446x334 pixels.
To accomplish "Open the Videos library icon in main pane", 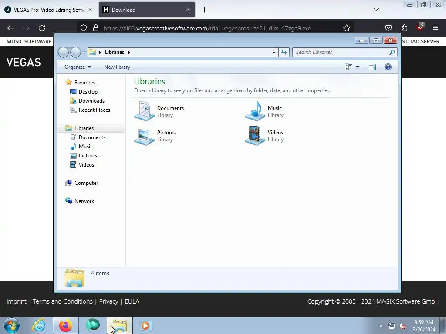I will click(255, 136).
